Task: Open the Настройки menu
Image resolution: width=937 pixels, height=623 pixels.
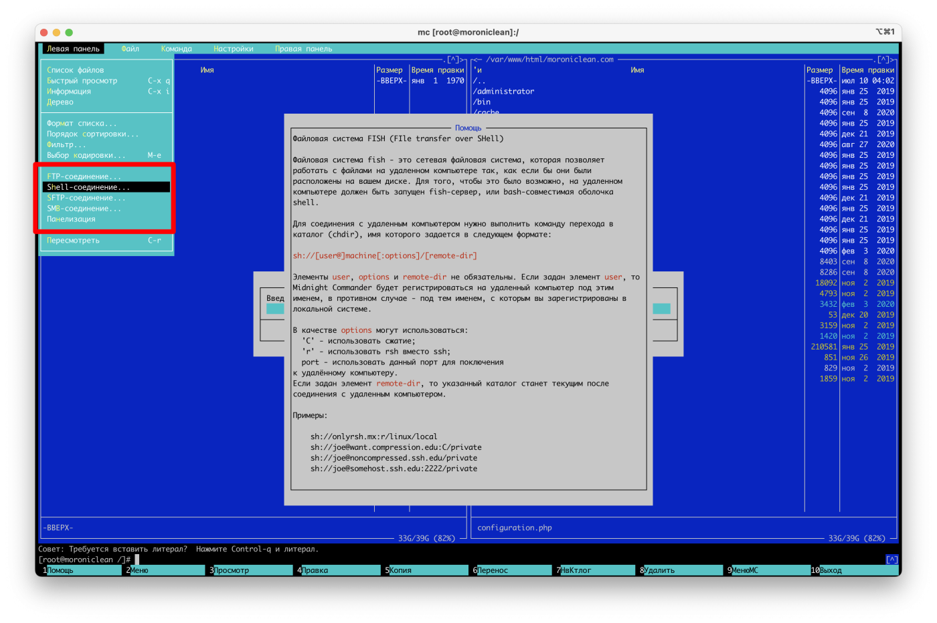Action: [234, 49]
